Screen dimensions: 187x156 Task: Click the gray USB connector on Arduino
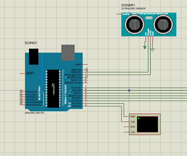[68, 53]
